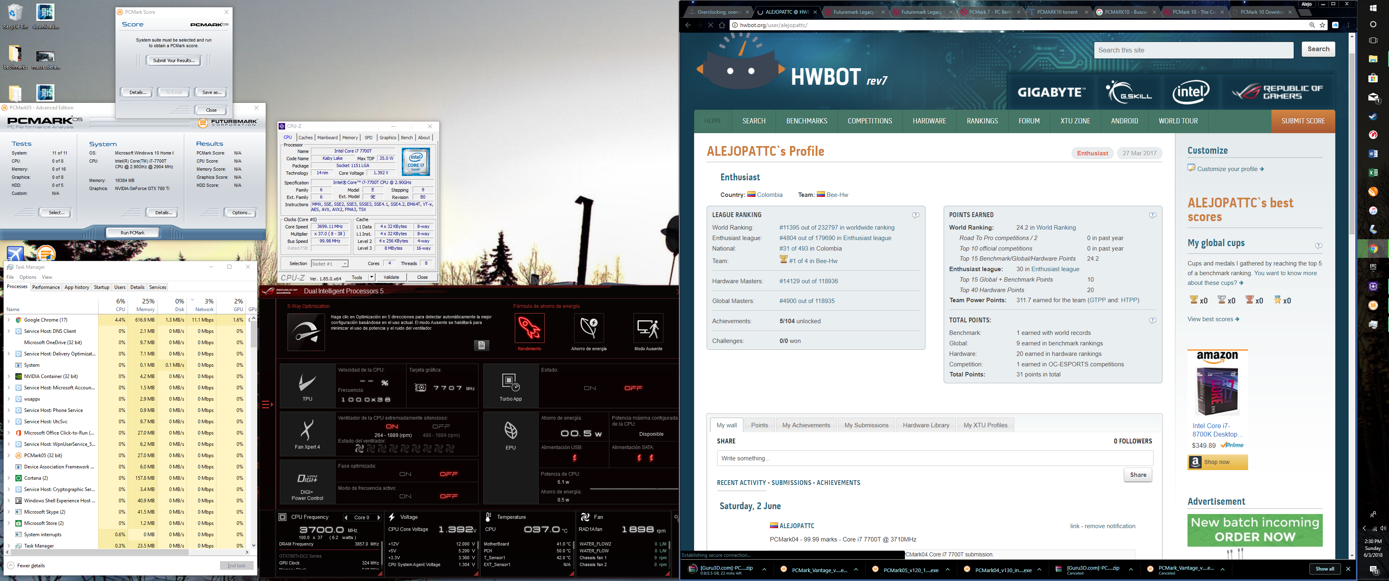Select Ahorro de energía leaf mode
Screen dimensions: 1389x581
pyautogui.click(x=589, y=328)
